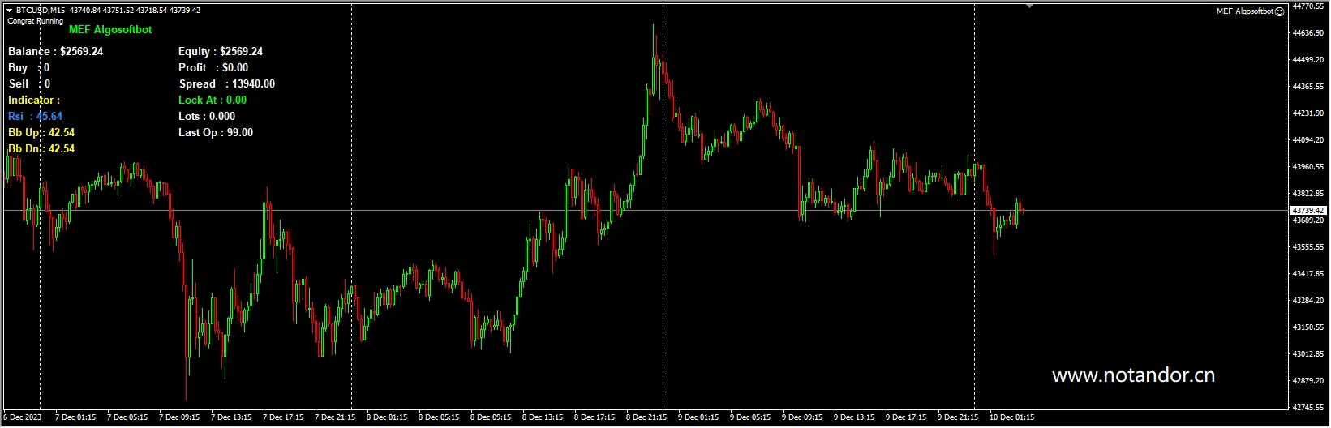The width and height of the screenshot is (1331, 428).
Task: Click the 8 Dec 05:15 time axis label
Action: (439, 417)
